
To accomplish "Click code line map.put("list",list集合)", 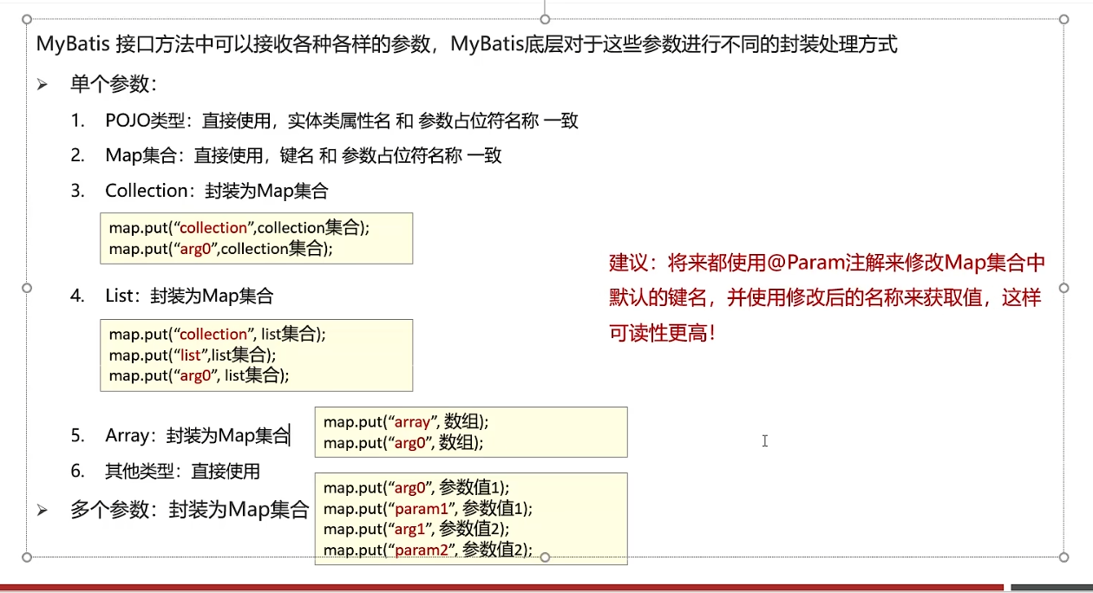I will point(193,355).
